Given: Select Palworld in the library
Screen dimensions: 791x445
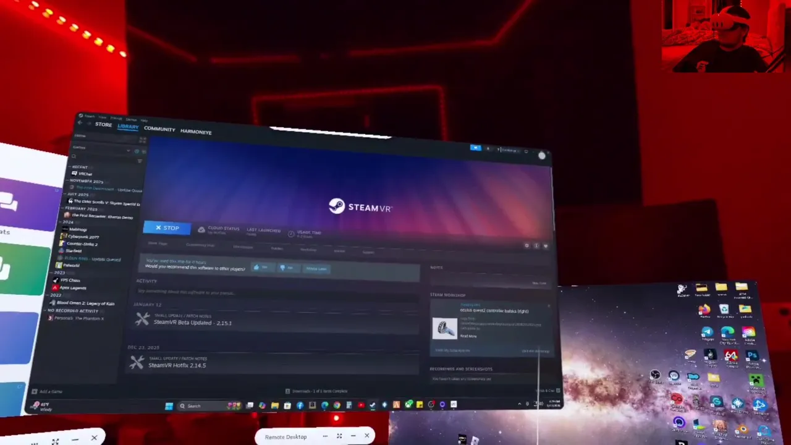Looking at the screenshot, I should click(x=67, y=265).
